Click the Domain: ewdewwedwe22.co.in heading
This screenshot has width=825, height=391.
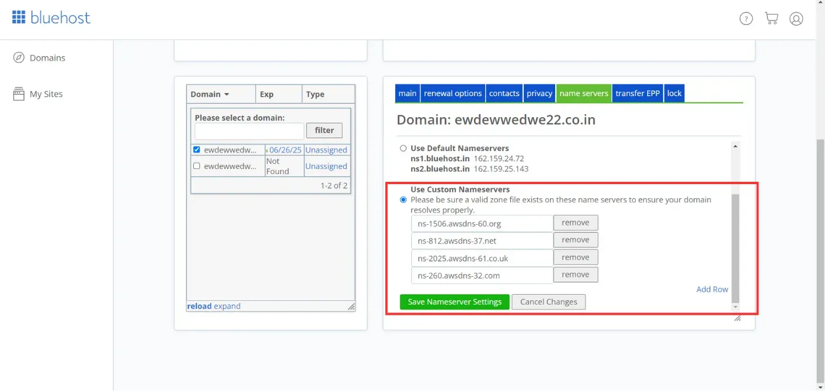pyautogui.click(x=496, y=119)
